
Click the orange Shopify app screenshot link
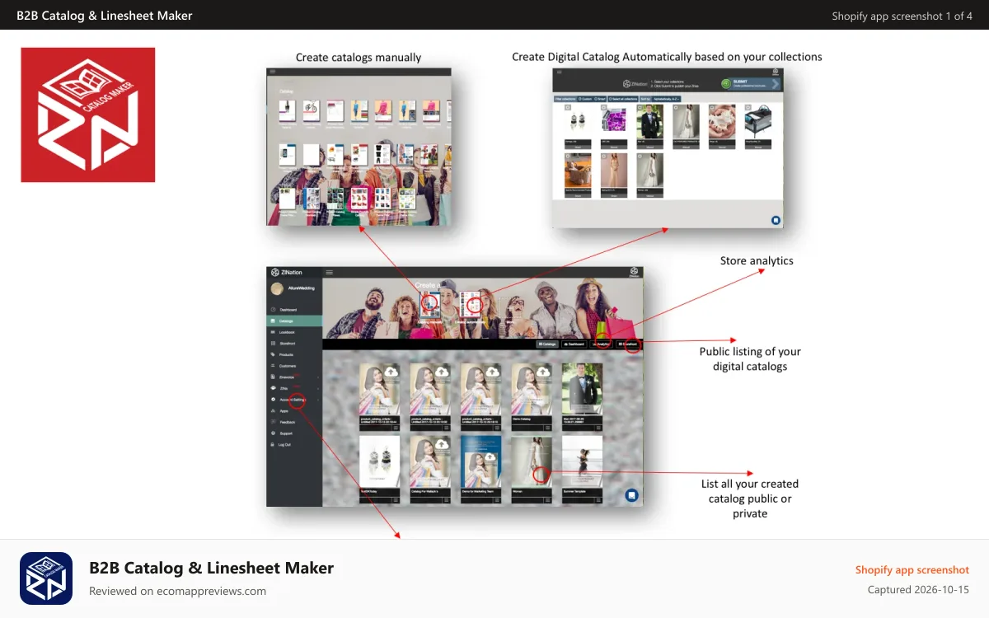tap(912, 570)
